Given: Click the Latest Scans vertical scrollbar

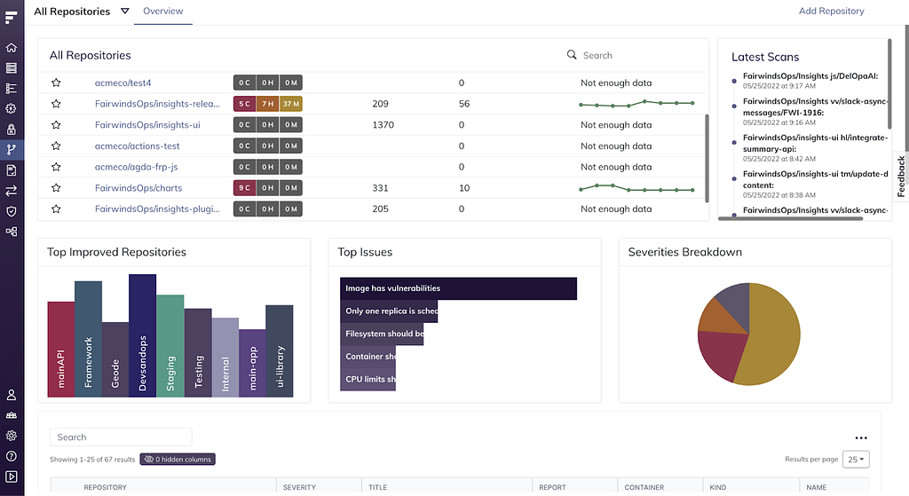Looking at the screenshot, I should (x=889, y=84).
